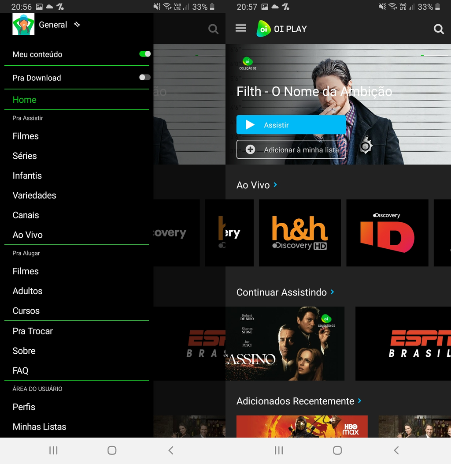451x464 pixels.
Task: Tap Adicionar à minha lista button
Action: 291,150
